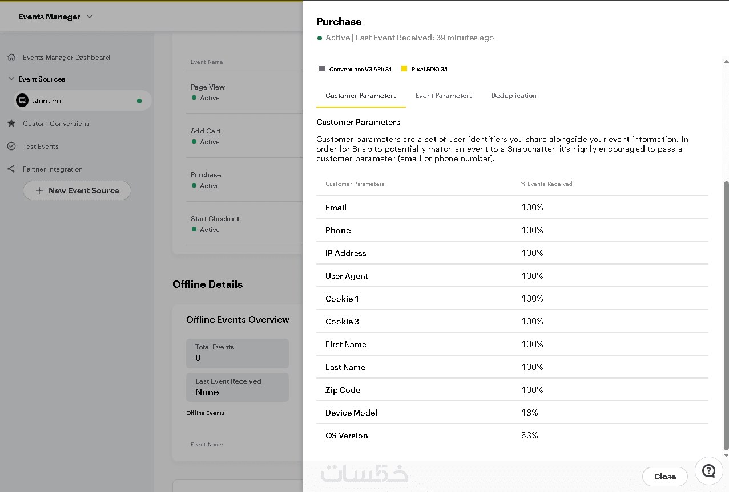Click the Test Events checkmark icon
Image resolution: width=729 pixels, height=492 pixels.
11,147
